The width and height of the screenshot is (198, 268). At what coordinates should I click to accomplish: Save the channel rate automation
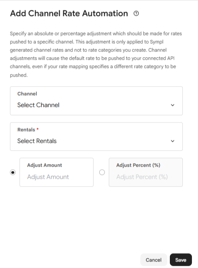181,260
